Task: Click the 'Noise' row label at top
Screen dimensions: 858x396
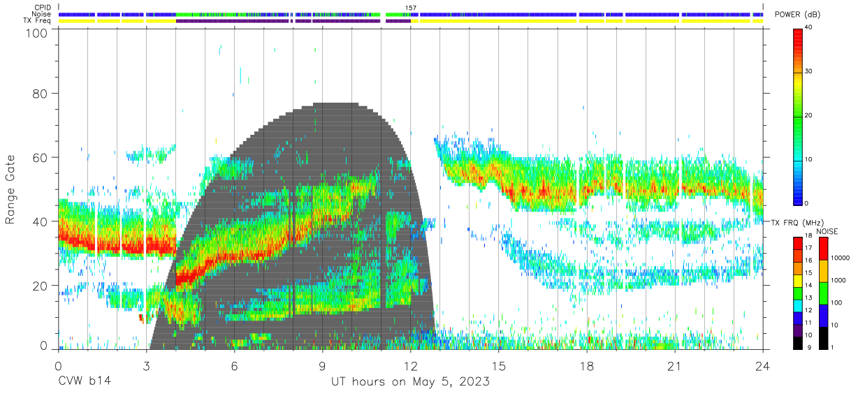Action: click(x=41, y=14)
